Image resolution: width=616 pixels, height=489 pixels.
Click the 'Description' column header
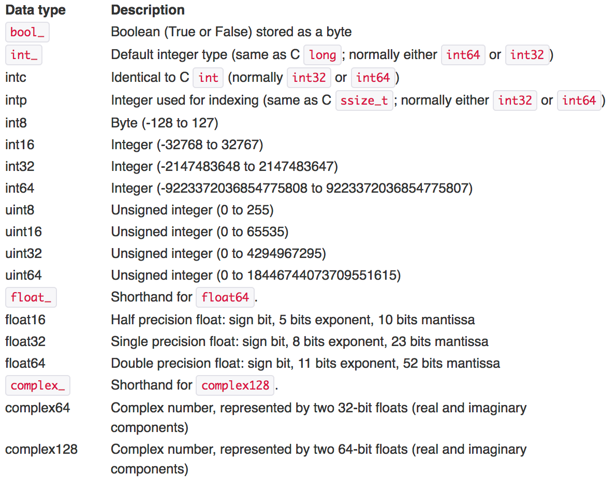(148, 10)
